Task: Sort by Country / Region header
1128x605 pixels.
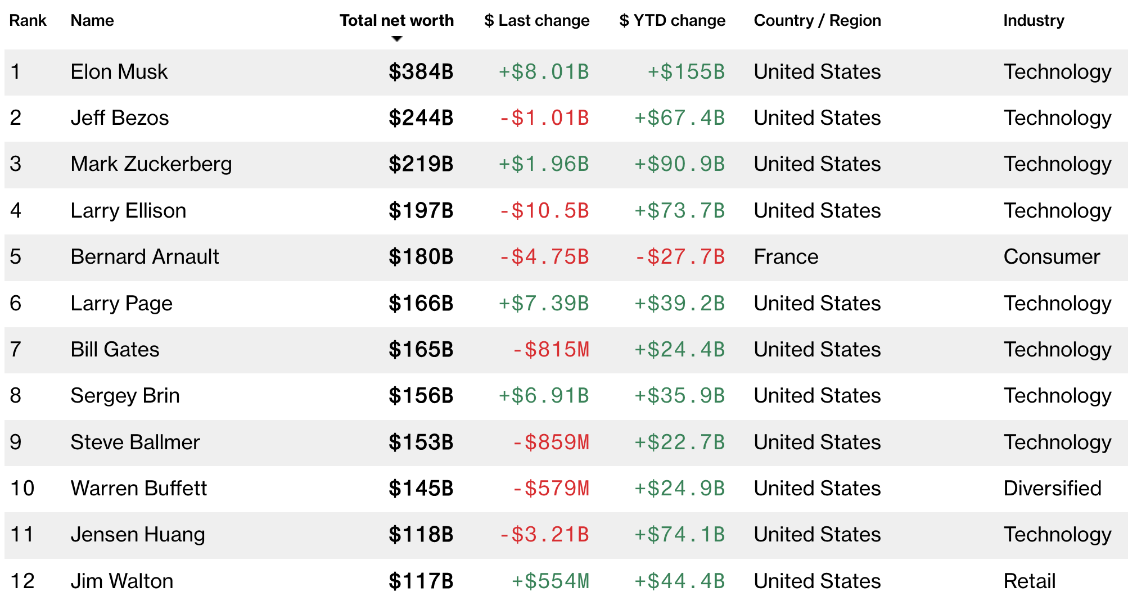Action: 817,21
